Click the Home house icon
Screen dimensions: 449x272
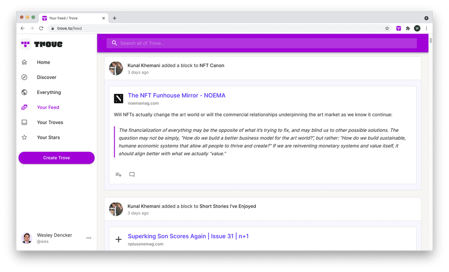[x=24, y=62]
